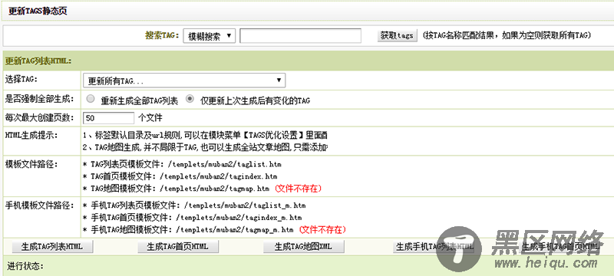The height and width of the screenshot is (276, 614).
Task: Click the /templets/muban2/tagmap_m.htm path text
Action: click(x=235, y=229)
